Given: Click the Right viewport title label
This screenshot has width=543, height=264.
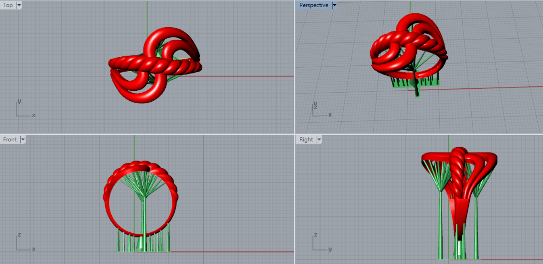Looking at the screenshot, I should 306,140.
